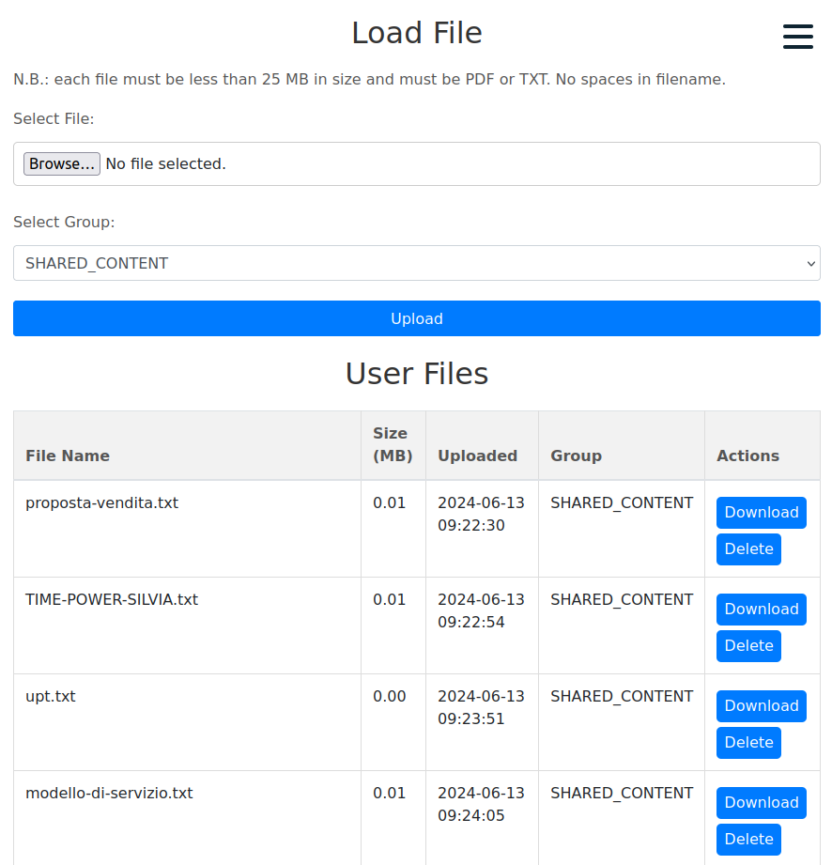The height and width of the screenshot is (865, 832).
Task: Open the hamburger menu
Action: coord(798,37)
